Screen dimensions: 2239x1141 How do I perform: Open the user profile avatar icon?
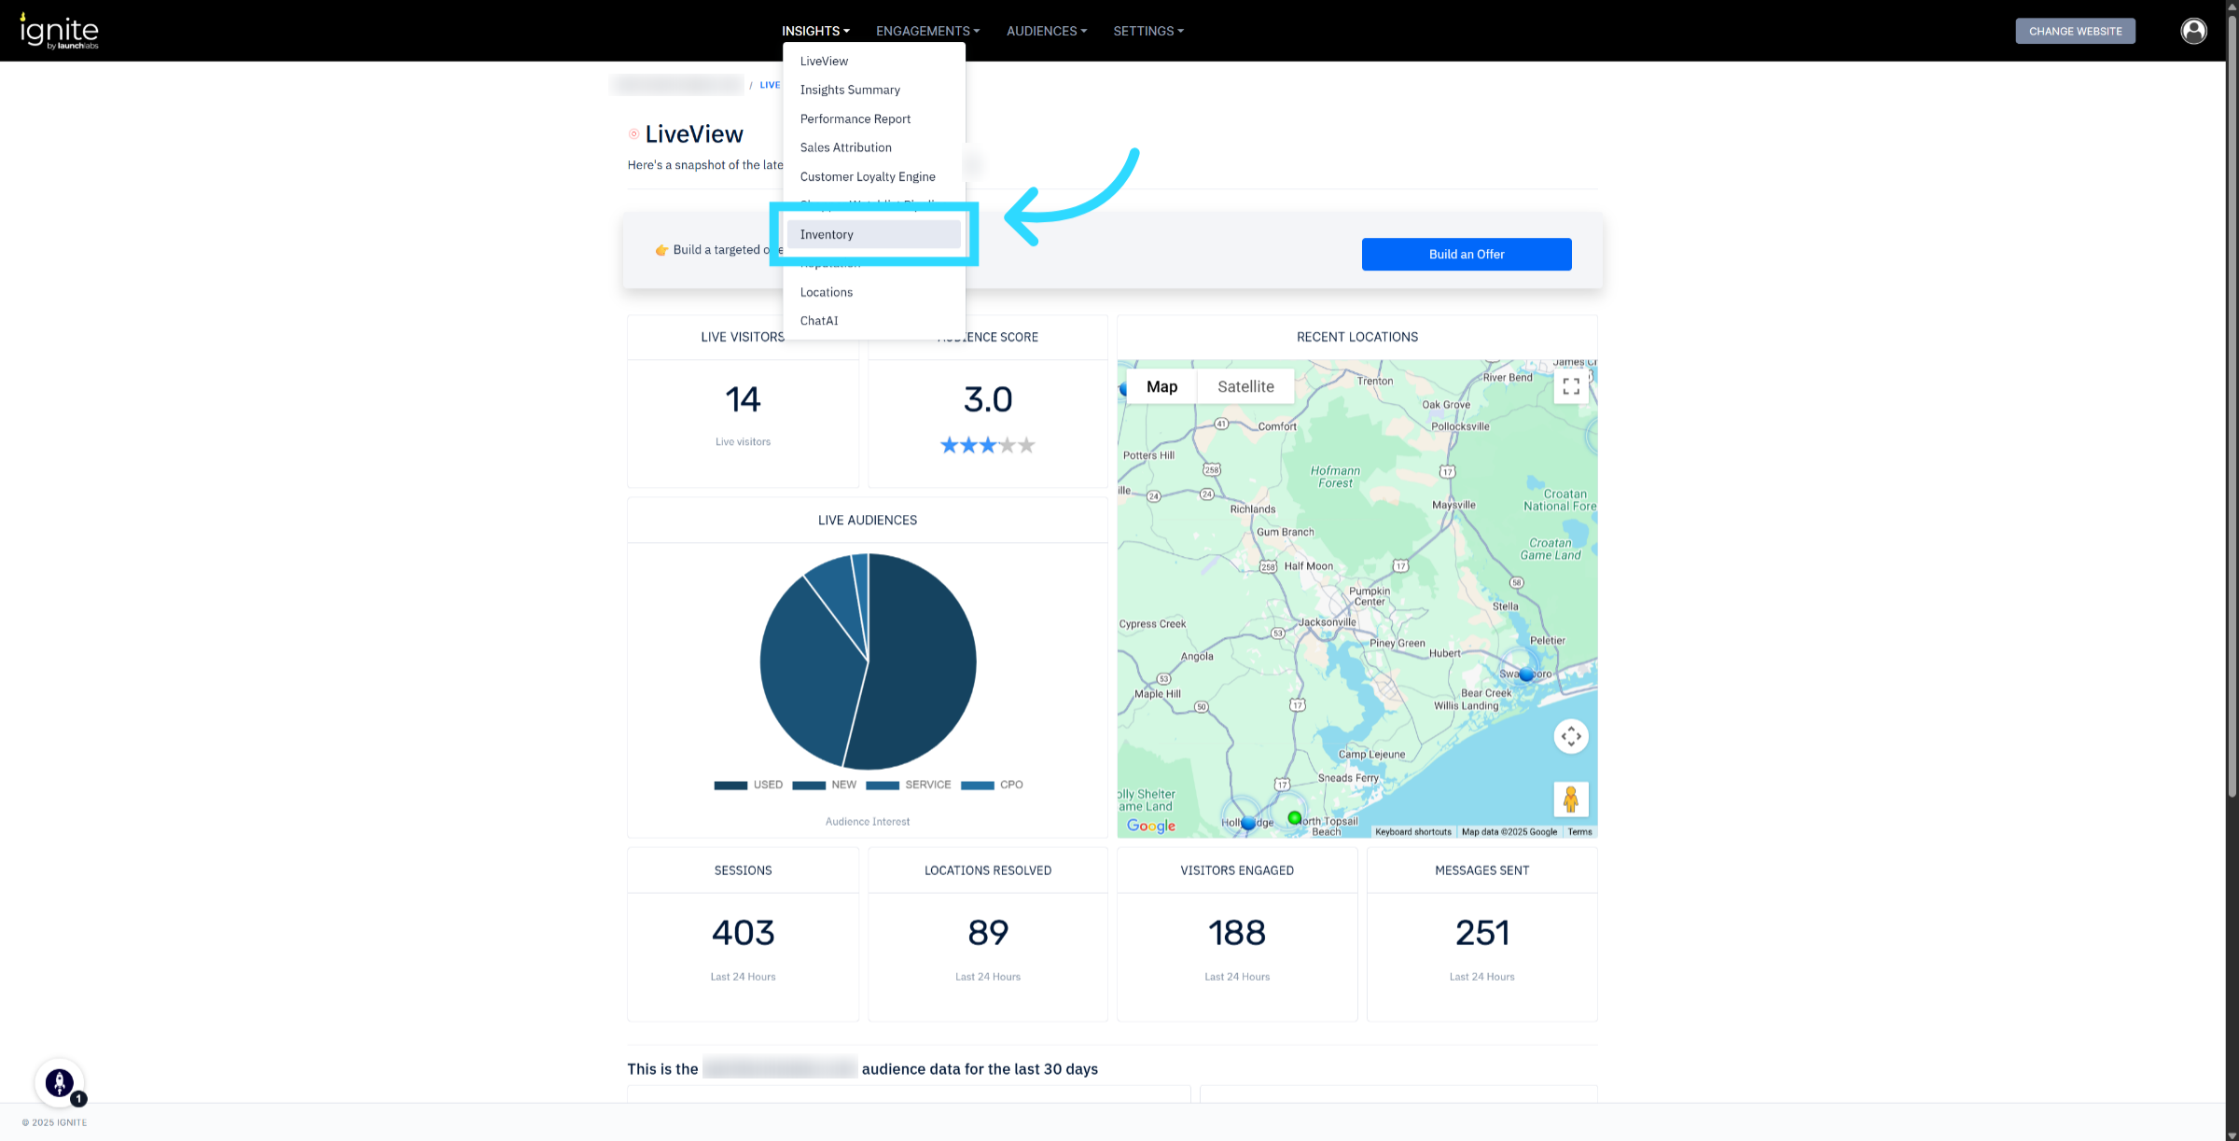pyautogui.click(x=2193, y=31)
